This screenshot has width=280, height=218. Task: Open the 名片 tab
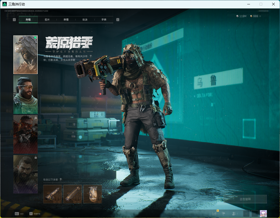(47, 20)
